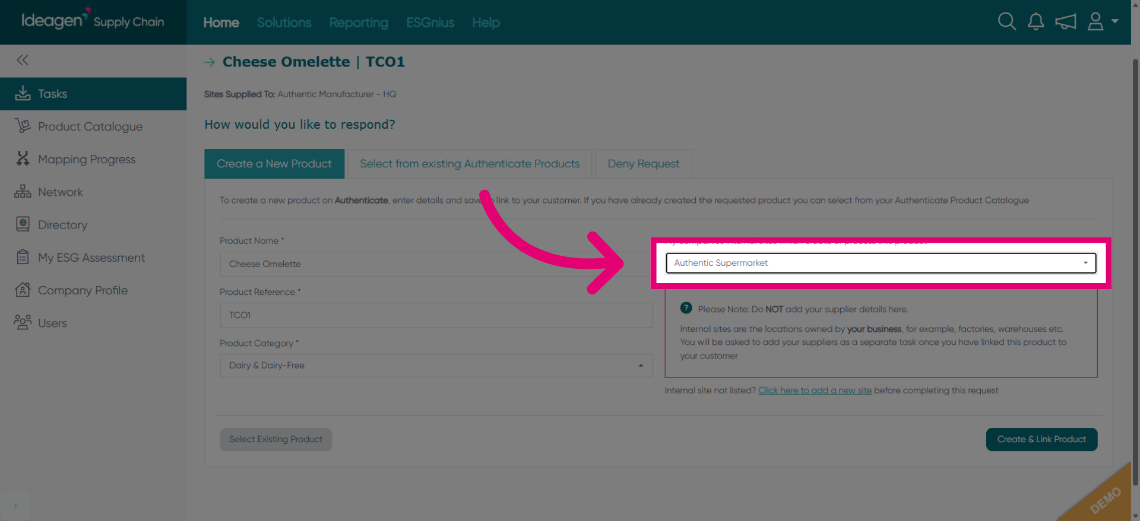Screen dimensions: 1140x521
Task: Open the search magnifier icon
Action: click(1007, 22)
